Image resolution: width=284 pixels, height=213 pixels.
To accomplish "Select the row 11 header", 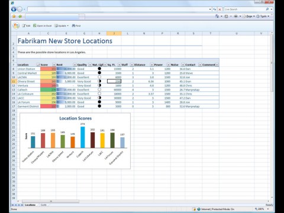I will (x=14, y=81).
